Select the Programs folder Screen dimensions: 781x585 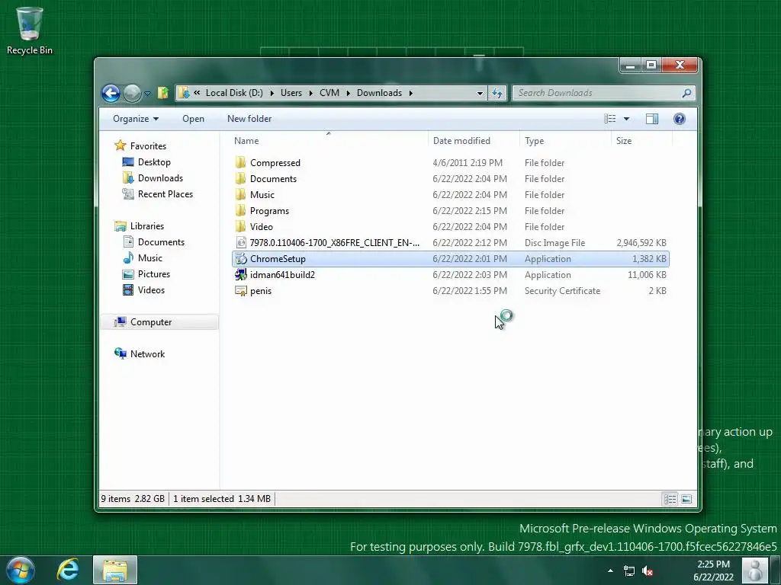click(x=450, y=211)
